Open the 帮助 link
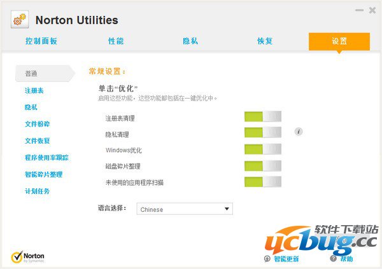382x269 pixels. pyautogui.click(x=346, y=259)
